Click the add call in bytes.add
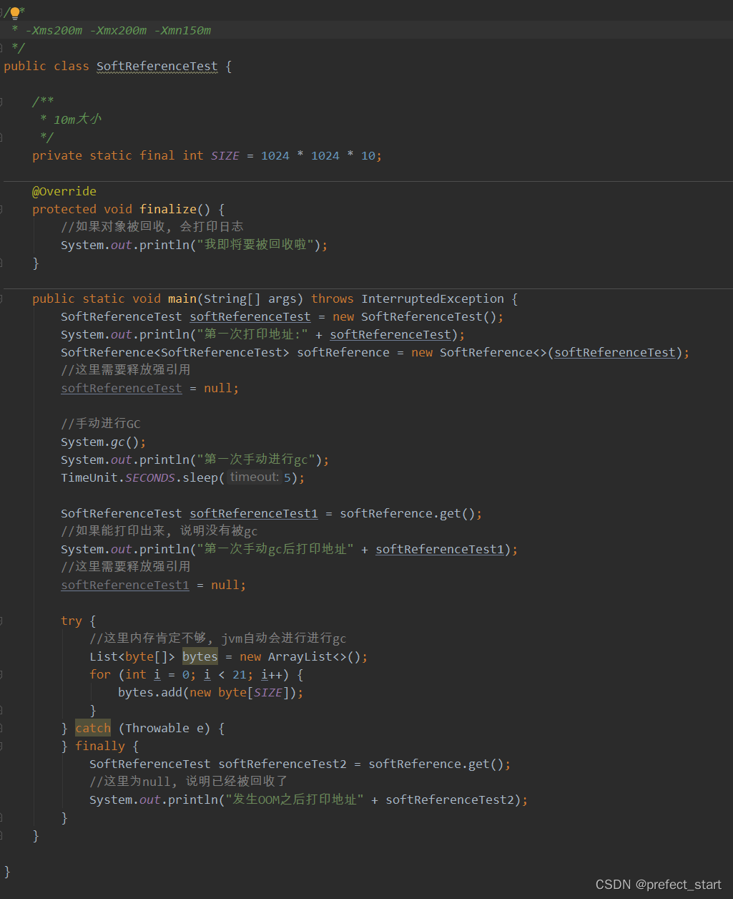 coord(172,692)
